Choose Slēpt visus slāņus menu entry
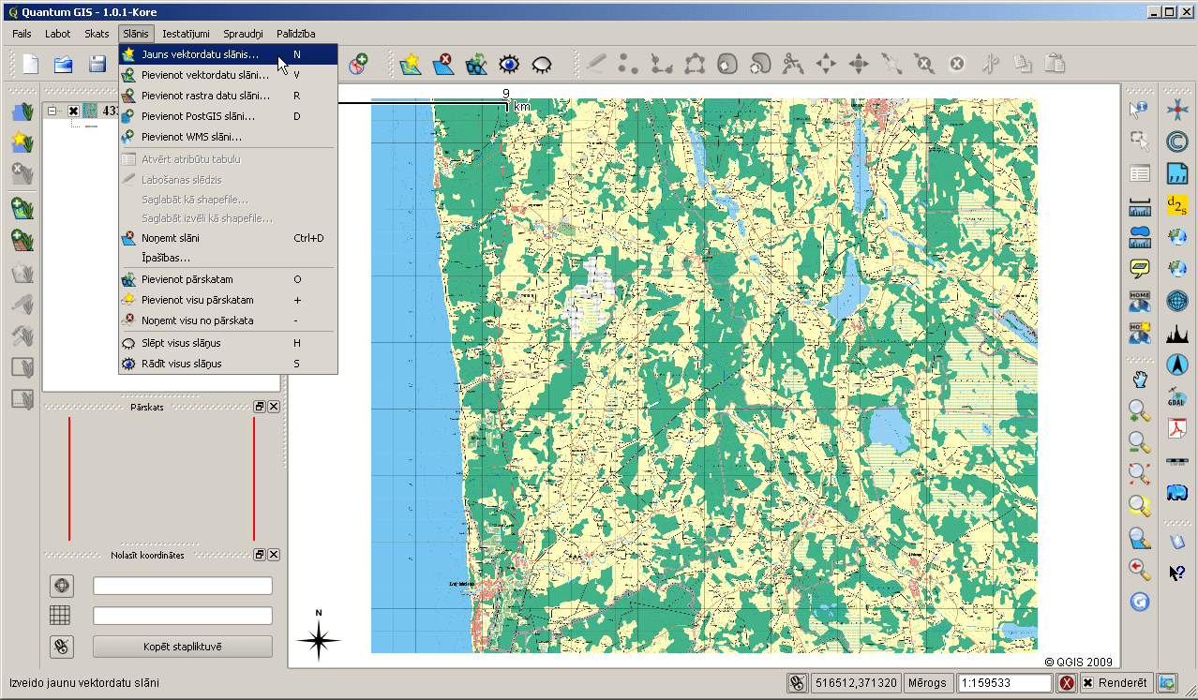The width and height of the screenshot is (1198, 700). click(x=228, y=343)
